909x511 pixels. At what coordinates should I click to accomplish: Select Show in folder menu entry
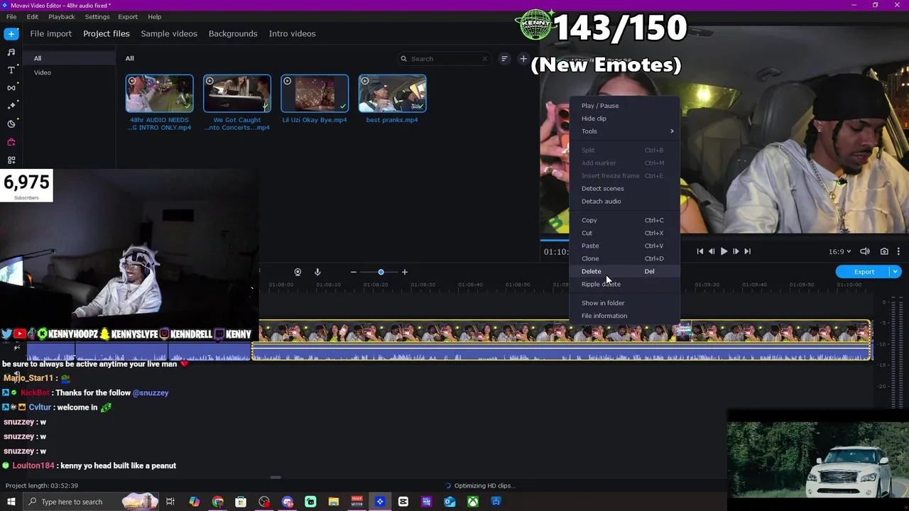pyautogui.click(x=626, y=303)
